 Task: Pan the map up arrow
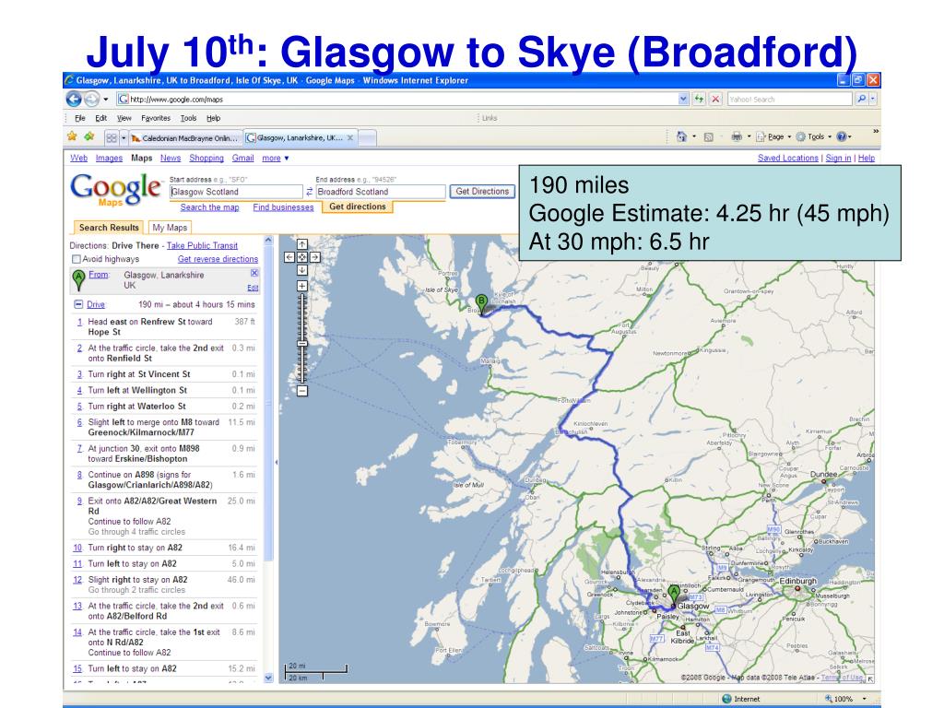tap(302, 243)
